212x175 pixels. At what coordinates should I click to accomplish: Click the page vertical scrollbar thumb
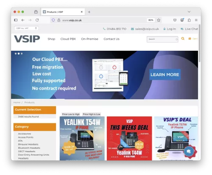click(199, 43)
